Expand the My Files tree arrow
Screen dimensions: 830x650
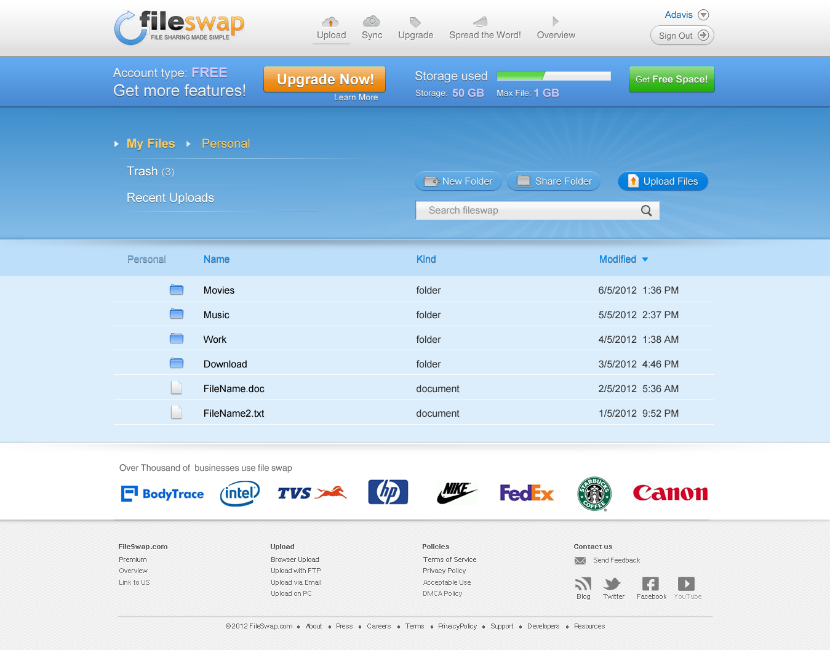(116, 144)
